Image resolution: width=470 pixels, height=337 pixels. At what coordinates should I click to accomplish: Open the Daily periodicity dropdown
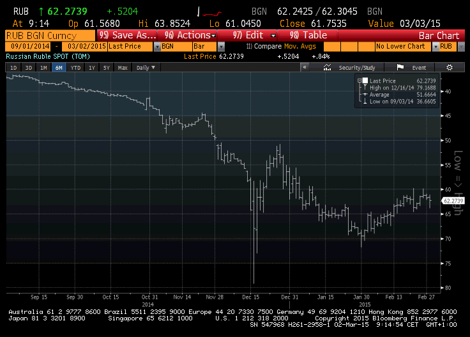click(146, 68)
